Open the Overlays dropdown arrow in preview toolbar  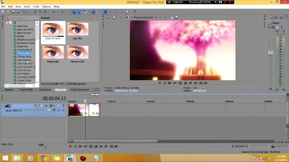point(165,18)
